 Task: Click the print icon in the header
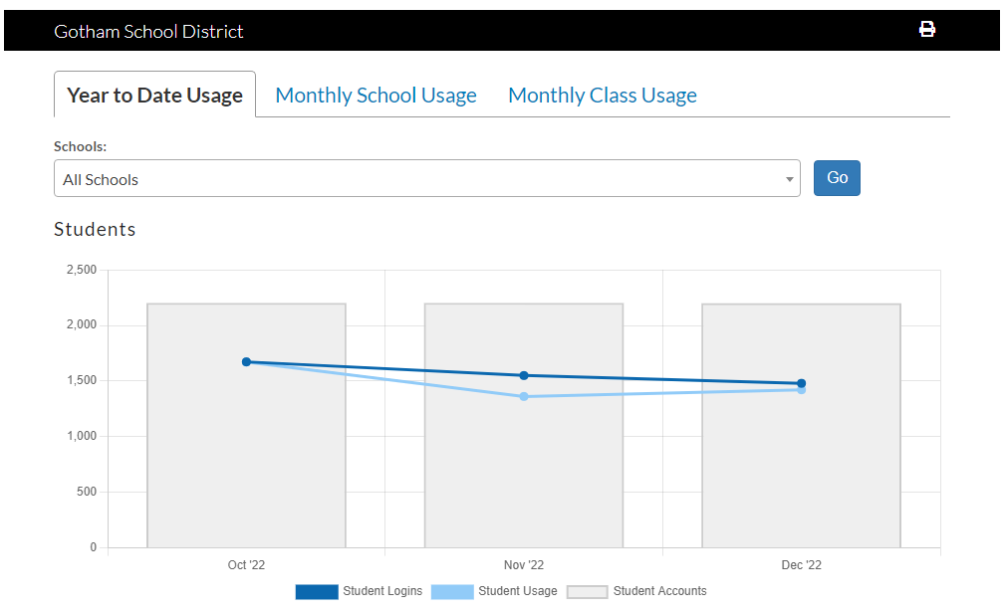tap(926, 29)
